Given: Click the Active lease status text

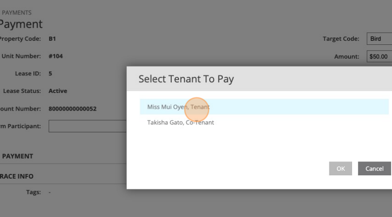Looking at the screenshot, I should 58,91.
